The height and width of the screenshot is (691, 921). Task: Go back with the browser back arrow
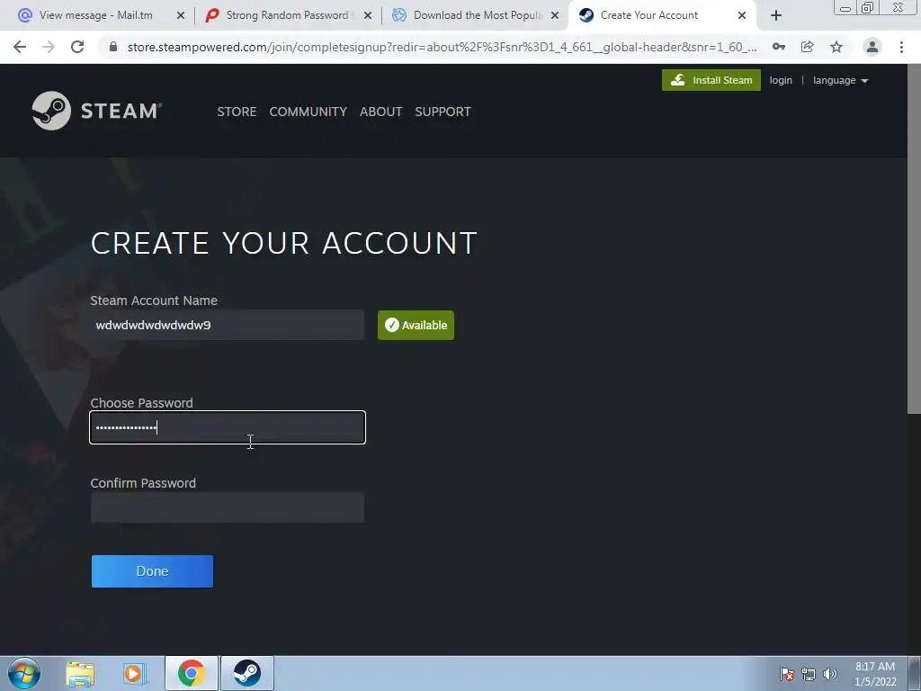pos(20,47)
